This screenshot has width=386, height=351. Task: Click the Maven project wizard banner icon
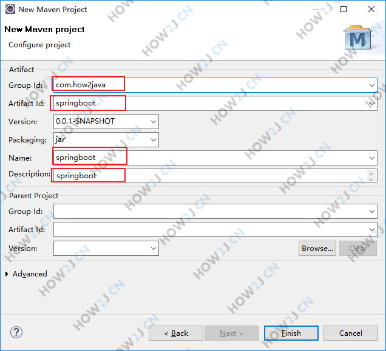(x=358, y=38)
